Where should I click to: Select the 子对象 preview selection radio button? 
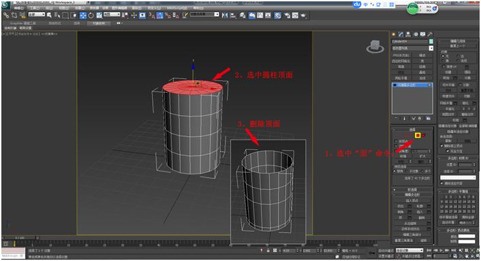(x=406, y=171)
